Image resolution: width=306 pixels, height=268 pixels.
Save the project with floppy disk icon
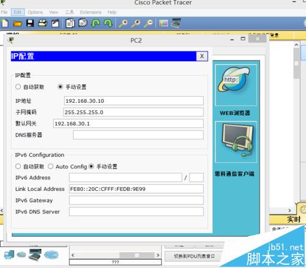pos(30,23)
